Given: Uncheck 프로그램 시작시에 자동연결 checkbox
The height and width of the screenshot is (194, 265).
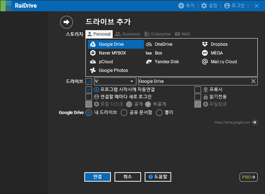Looking at the screenshot, I should pyautogui.click(x=89, y=90).
